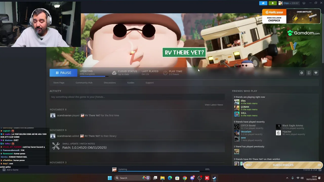This screenshot has width=324, height=182.
Task: Pause the game update
Action: click(63, 73)
